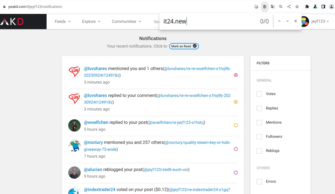Toggle the browser side panel icon
Viewport: 335px width, 194px height.
323,7
